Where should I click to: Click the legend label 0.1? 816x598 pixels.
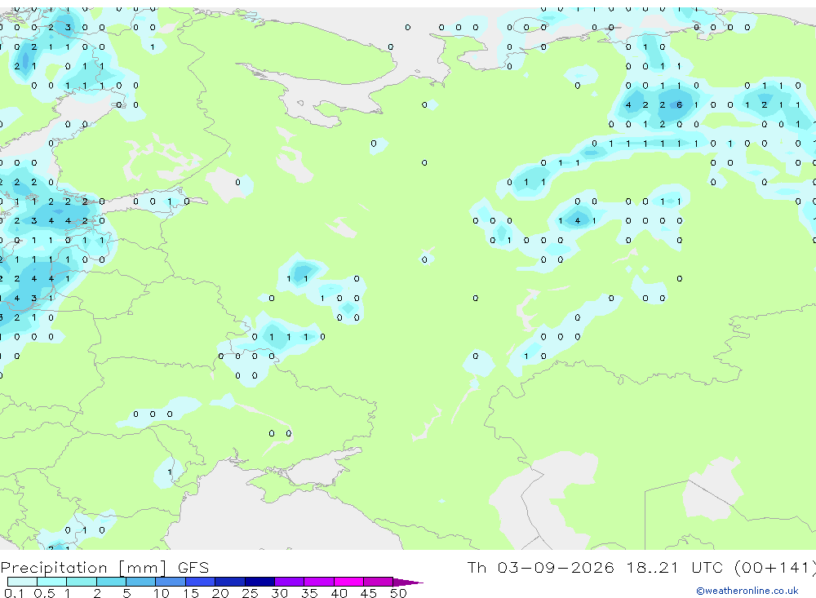(14, 593)
